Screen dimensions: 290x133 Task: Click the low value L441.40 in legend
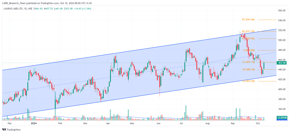tap(58, 9)
